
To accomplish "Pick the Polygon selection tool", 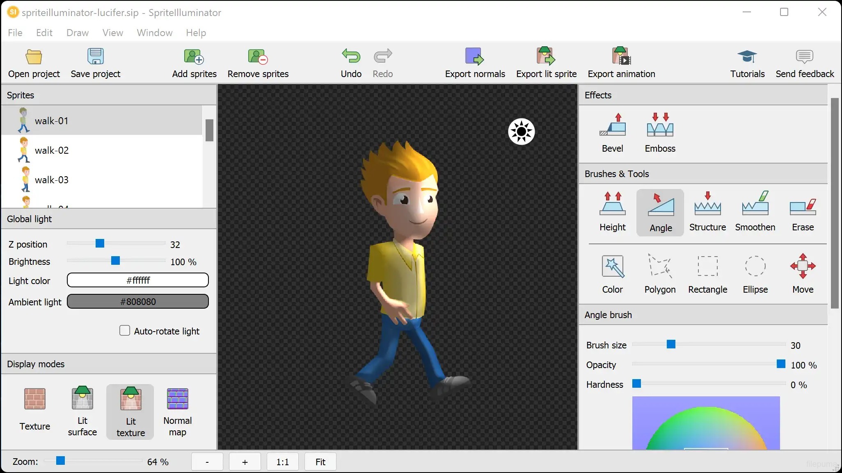I will pyautogui.click(x=660, y=273).
